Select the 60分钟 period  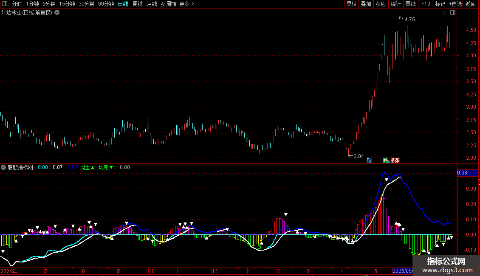tap(106, 4)
